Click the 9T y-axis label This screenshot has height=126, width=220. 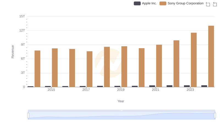click(x=23, y=45)
